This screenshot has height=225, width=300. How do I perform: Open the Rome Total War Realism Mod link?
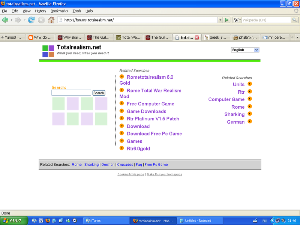150,93
